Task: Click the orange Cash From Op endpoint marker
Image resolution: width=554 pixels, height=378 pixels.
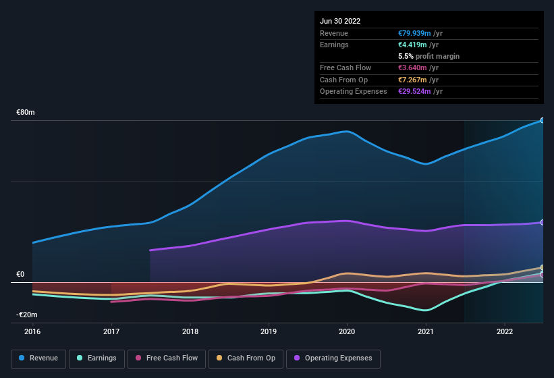Action: (543, 267)
